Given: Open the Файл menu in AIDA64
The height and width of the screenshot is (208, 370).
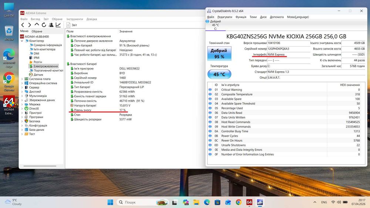Looking at the screenshot, I should [24, 19].
